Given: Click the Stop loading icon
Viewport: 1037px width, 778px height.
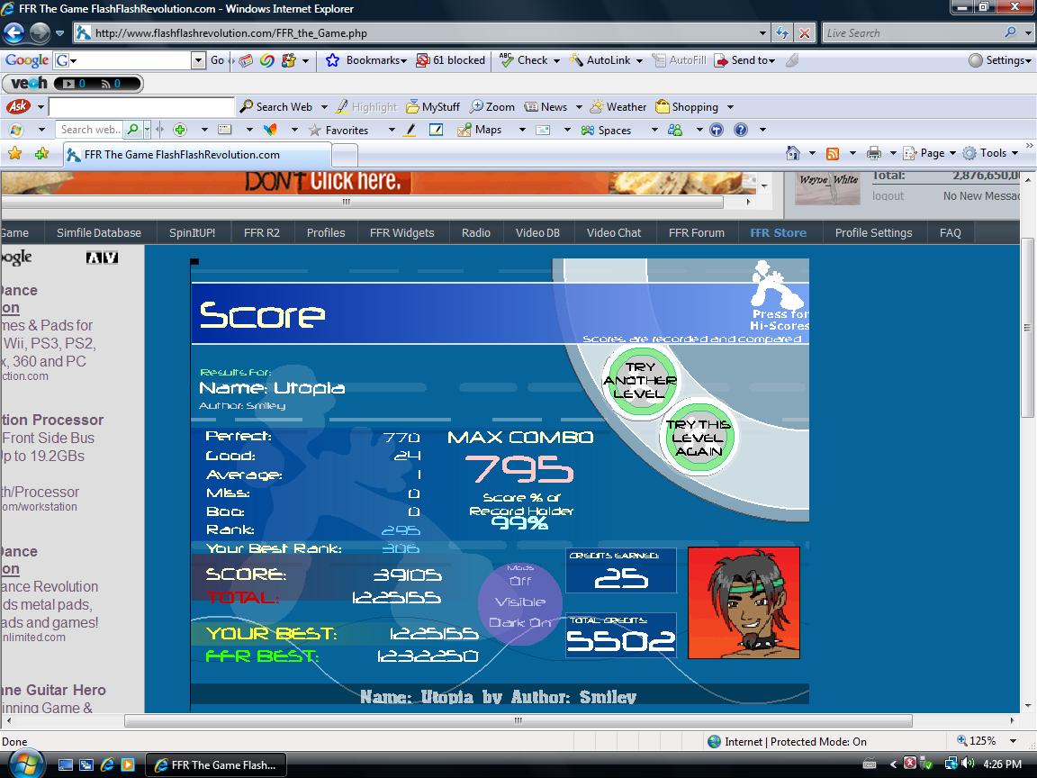Looking at the screenshot, I should point(804,33).
